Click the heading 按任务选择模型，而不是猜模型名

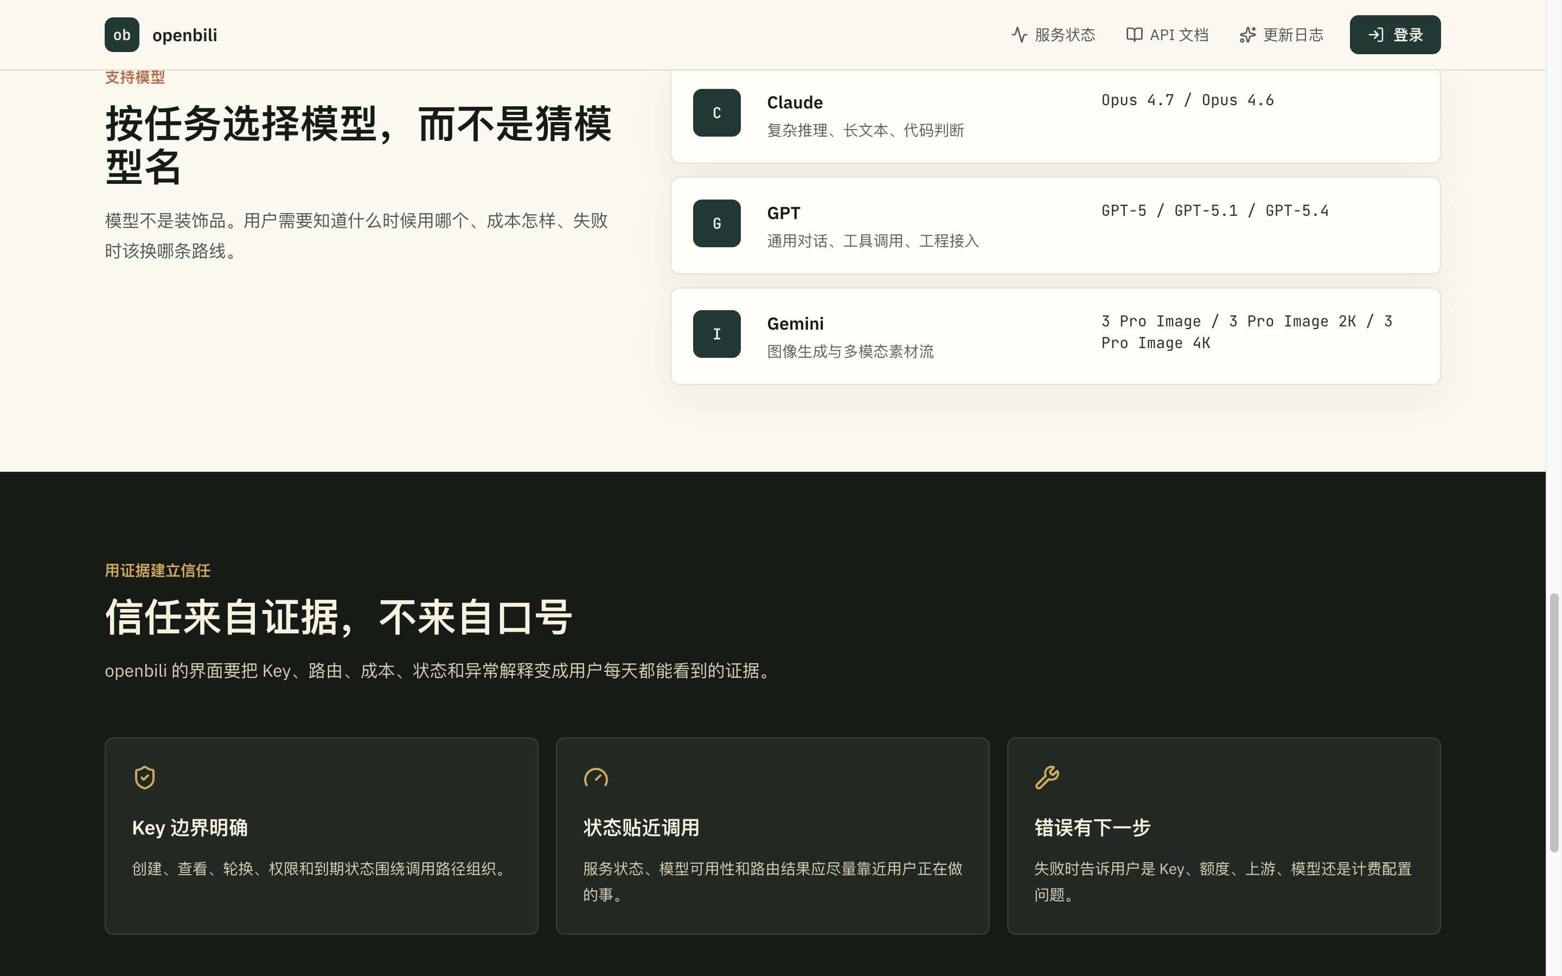tap(358, 145)
